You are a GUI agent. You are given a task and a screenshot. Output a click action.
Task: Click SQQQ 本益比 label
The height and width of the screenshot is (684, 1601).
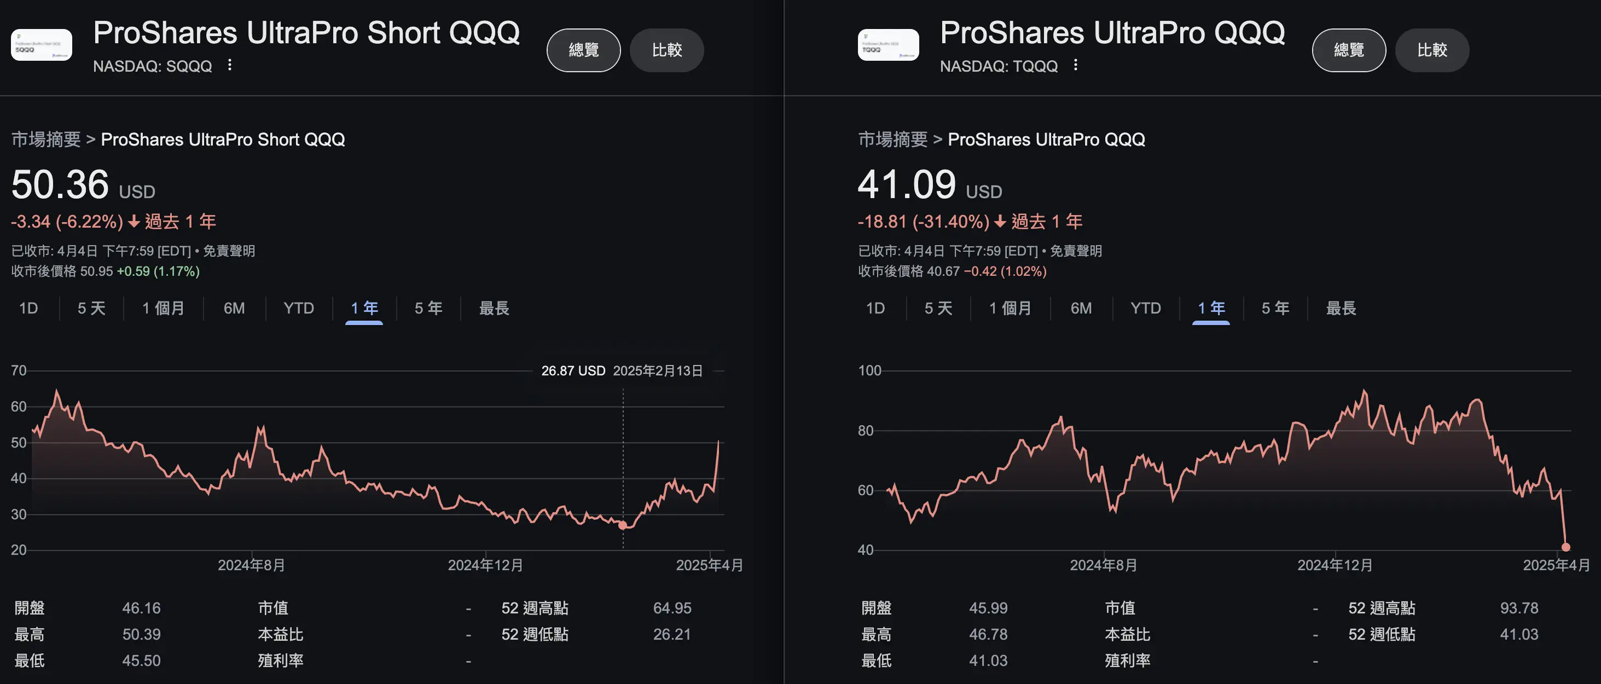point(281,634)
